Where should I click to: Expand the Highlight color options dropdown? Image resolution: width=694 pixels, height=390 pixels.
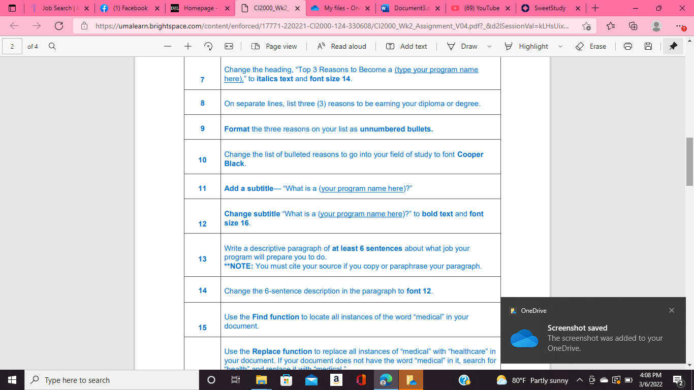(x=560, y=46)
